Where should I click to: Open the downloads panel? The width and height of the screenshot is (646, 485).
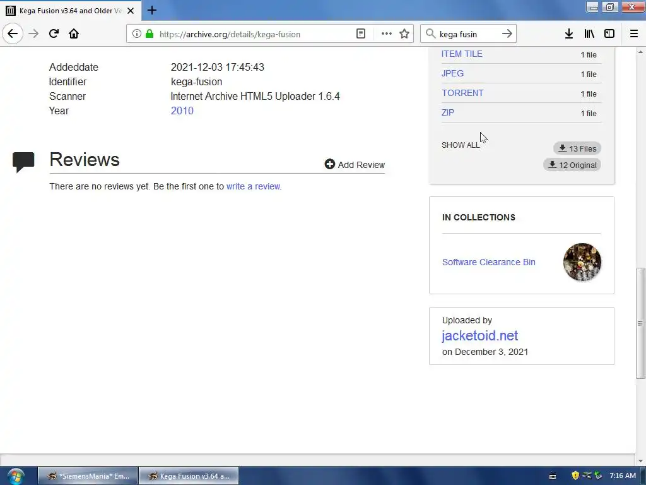pyautogui.click(x=569, y=34)
